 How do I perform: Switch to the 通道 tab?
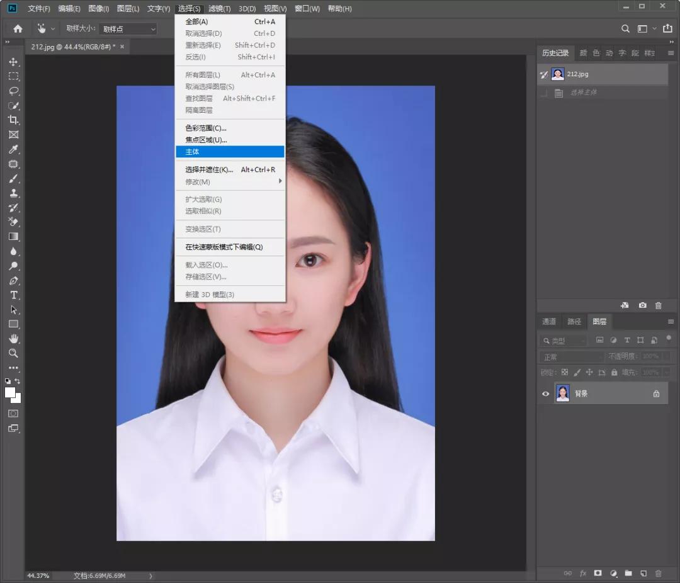(549, 321)
